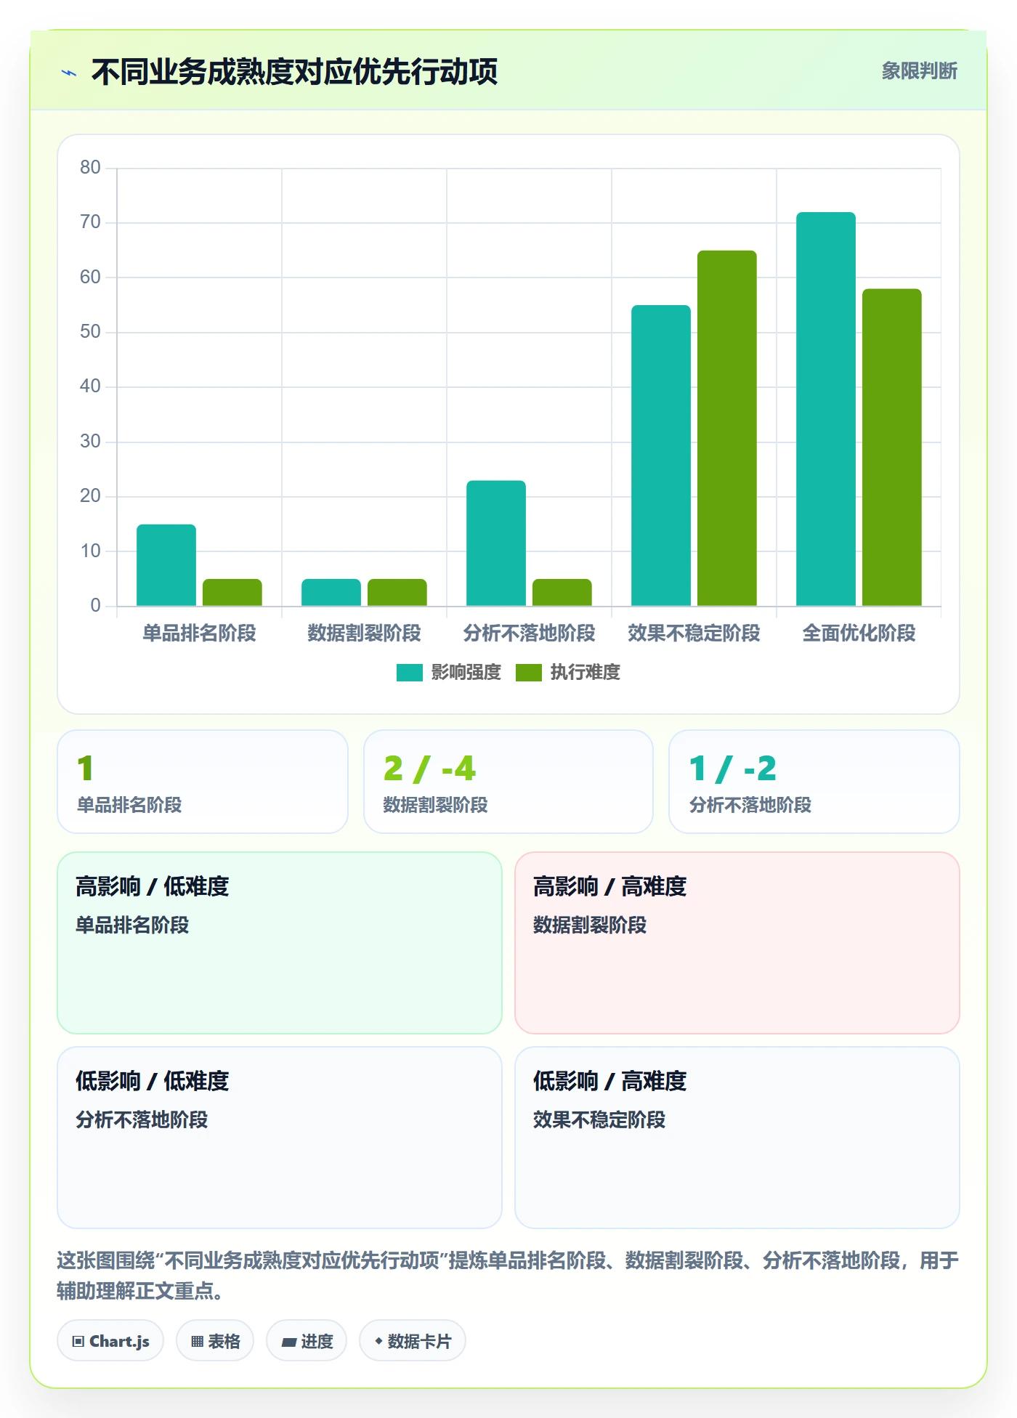1017x1418 pixels.
Task: Select the 进度 tag chip
Action: click(x=307, y=1341)
